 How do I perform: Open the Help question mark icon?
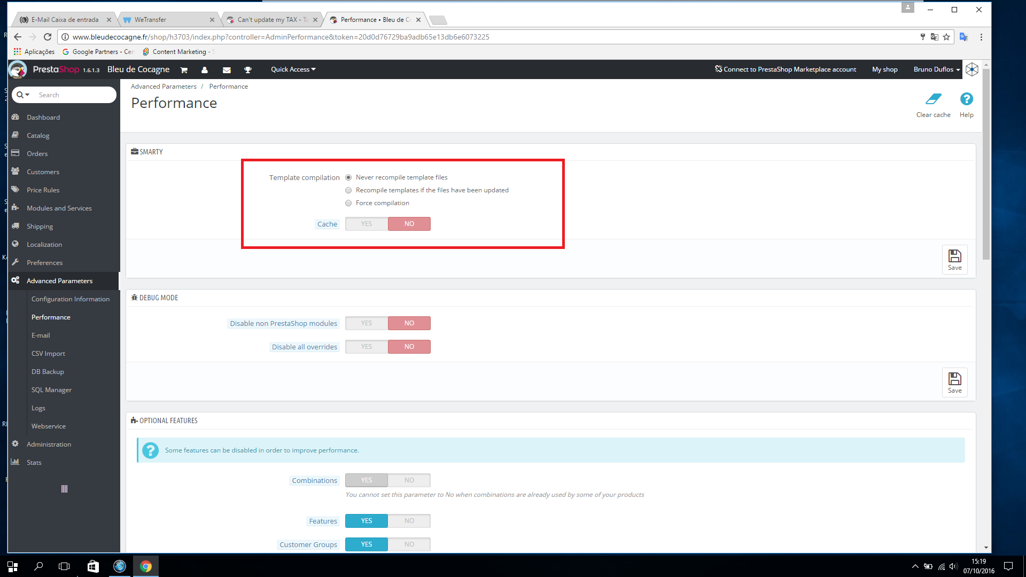(966, 99)
